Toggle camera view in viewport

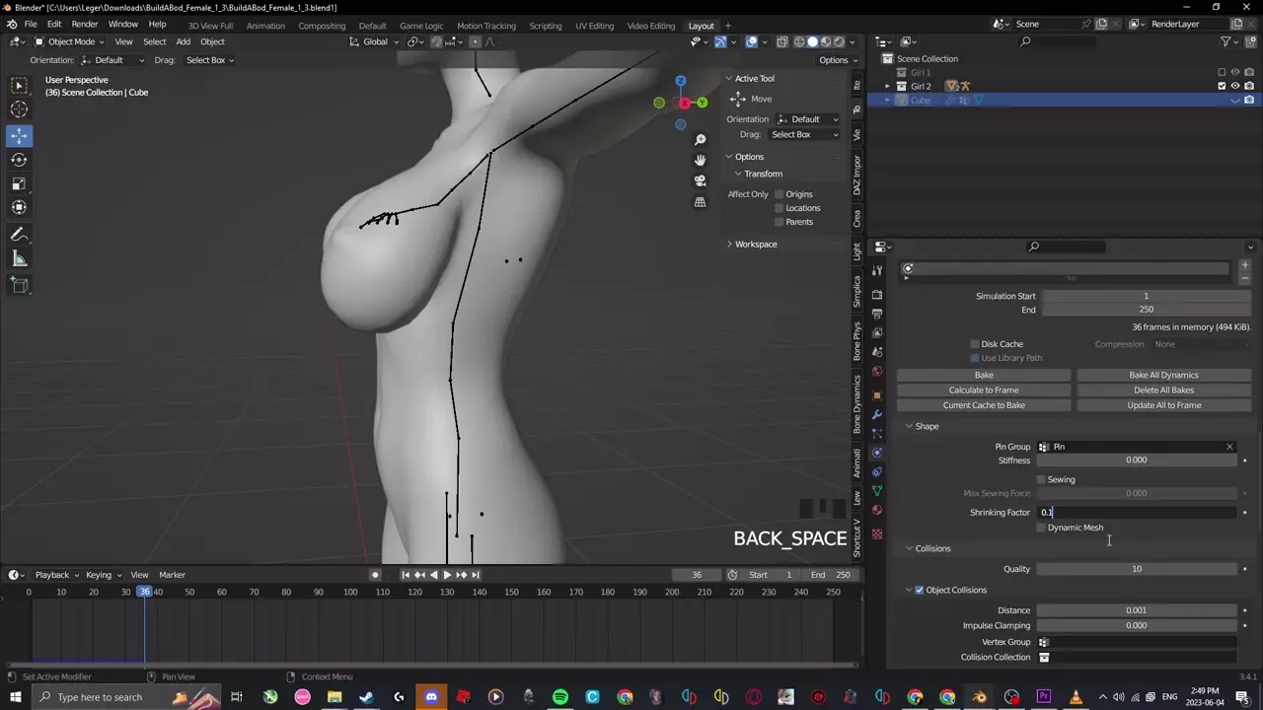700,181
